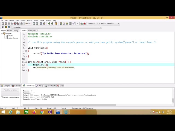
Task: Open the TDM-GCC 4.9.2 compiler set dropdown
Action: point(104,24)
